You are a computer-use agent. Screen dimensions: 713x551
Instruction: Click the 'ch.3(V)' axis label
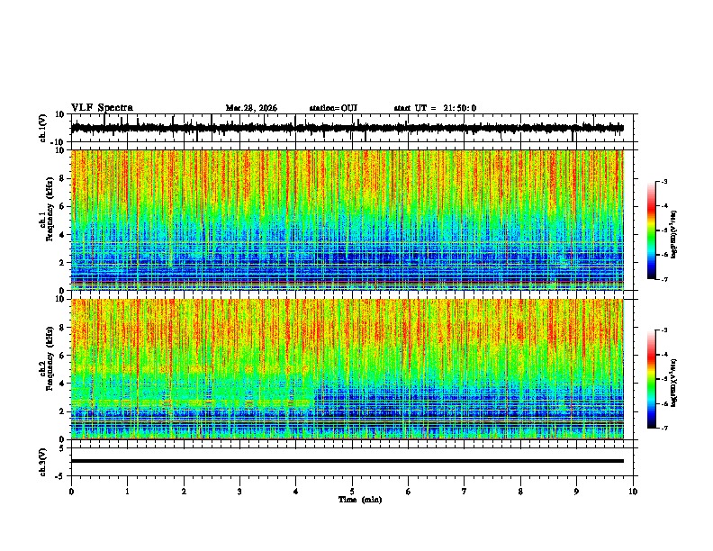click(42, 463)
